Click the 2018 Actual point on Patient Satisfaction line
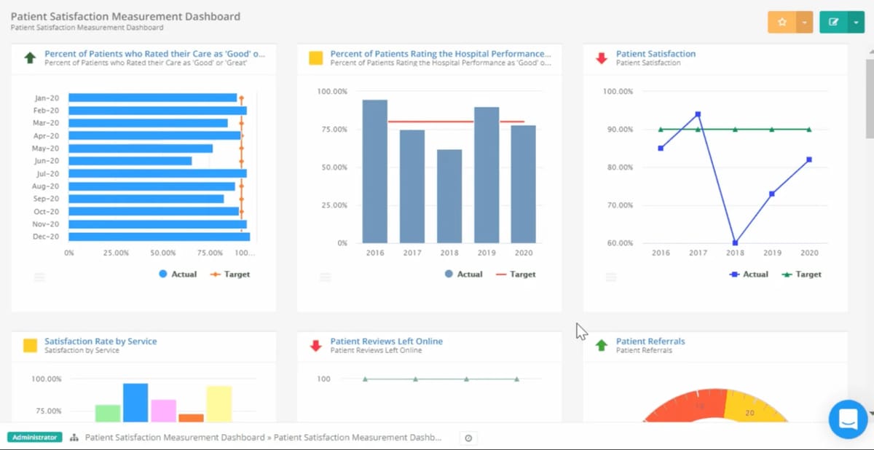Viewport: 874px width, 450px height. [735, 242]
